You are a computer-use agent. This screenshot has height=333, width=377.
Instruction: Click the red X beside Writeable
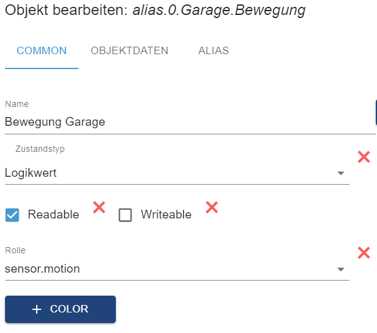pyautogui.click(x=212, y=207)
